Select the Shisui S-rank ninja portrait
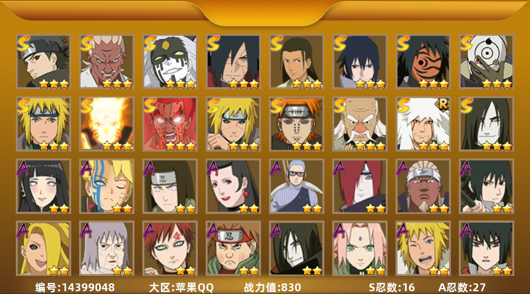 pyautogui.click(x=43, y=62)
